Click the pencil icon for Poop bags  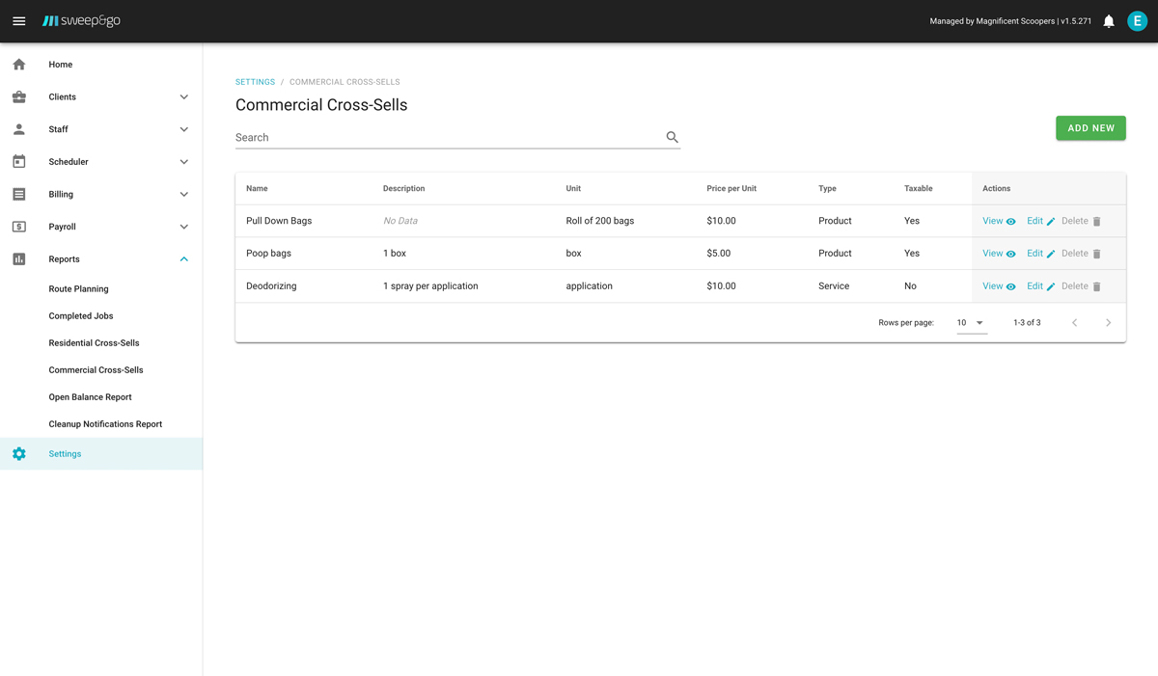point(1051,255)
